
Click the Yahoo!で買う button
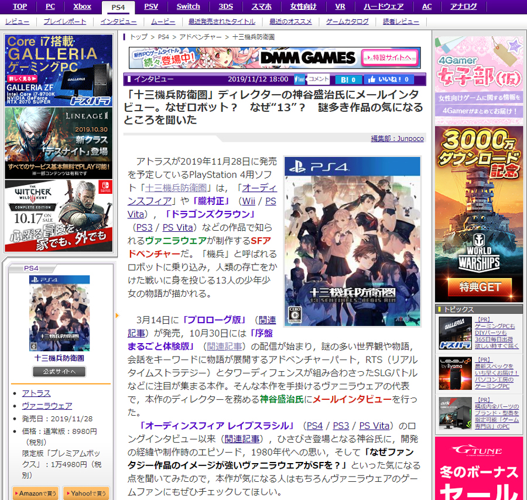click(85, 493)
